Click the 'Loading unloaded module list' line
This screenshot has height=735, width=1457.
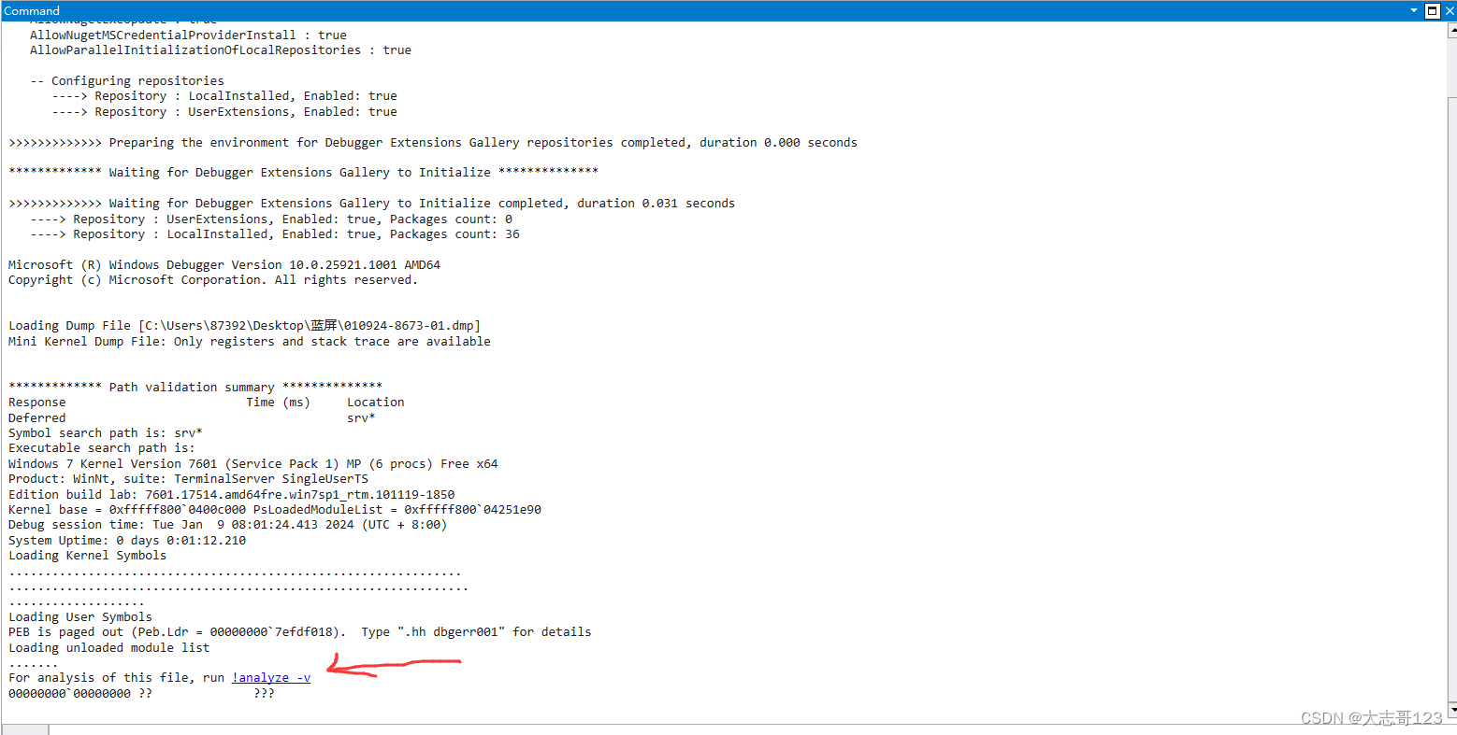pyautogui.click(x=109, y=648)
